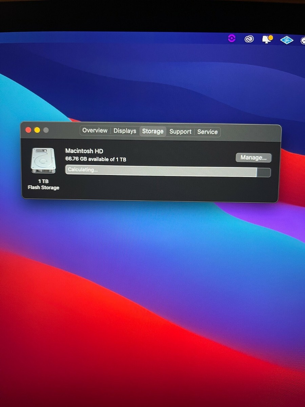Open the Displays tab

tap(125, 131)
